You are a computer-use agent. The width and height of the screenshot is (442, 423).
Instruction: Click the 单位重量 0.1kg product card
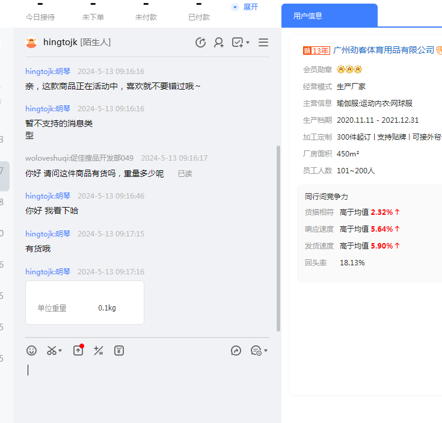click(x=85, y=303)
